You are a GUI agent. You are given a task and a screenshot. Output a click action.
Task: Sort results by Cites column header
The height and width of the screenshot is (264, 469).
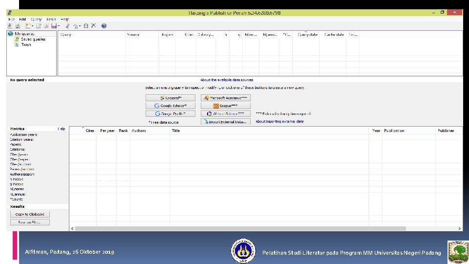pos(89,131)
